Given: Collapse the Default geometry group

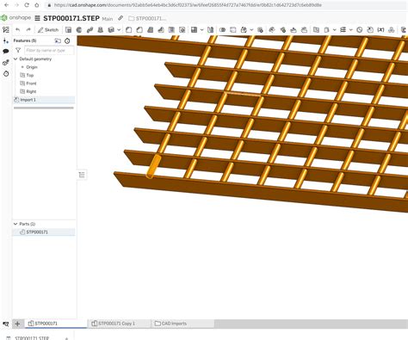Looking at the screenshot, I should (x=15, y=59).
